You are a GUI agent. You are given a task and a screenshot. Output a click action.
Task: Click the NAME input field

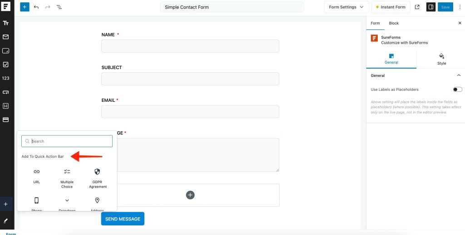pos(190,46)
